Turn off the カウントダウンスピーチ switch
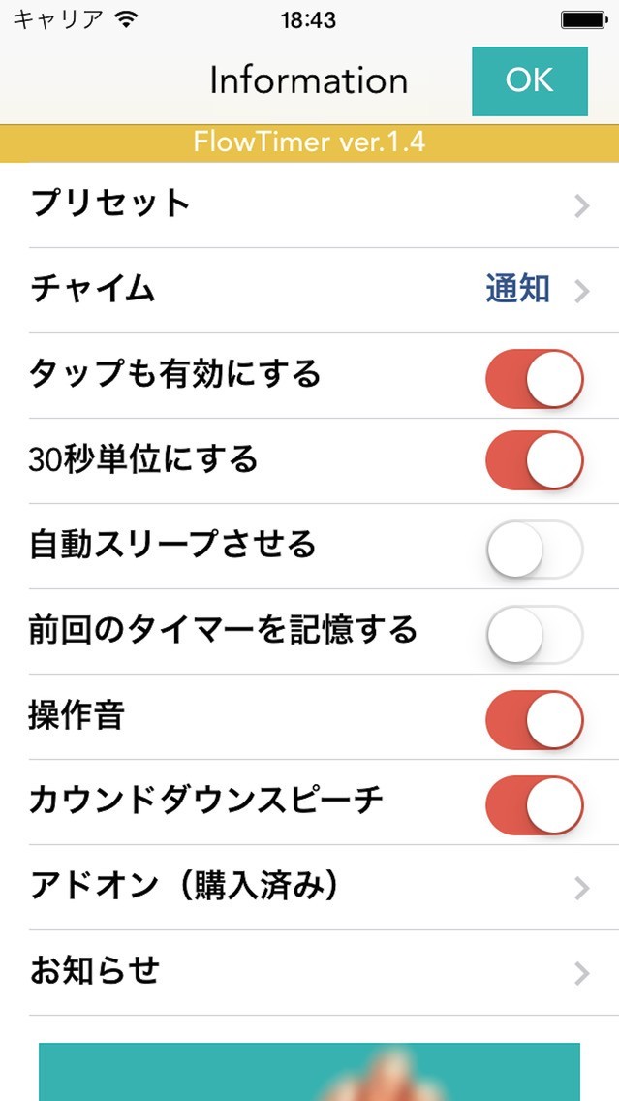619x1101 pixels. tap(534, 803)
